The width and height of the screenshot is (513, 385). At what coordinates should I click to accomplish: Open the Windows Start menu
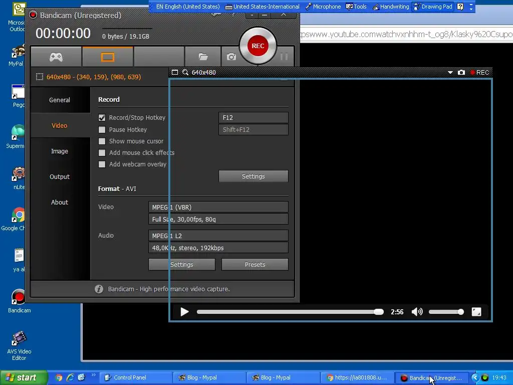pyautogui.click(x=24, y=377)
